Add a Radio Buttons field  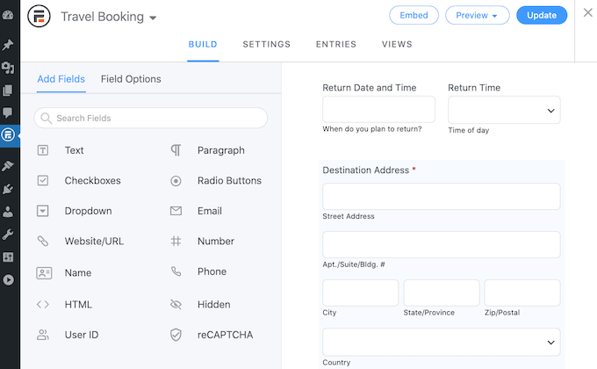click(228, 181)
